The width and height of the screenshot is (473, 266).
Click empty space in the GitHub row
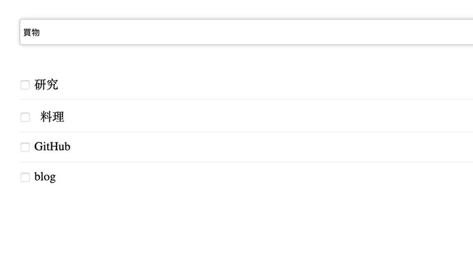pos(263,147)
